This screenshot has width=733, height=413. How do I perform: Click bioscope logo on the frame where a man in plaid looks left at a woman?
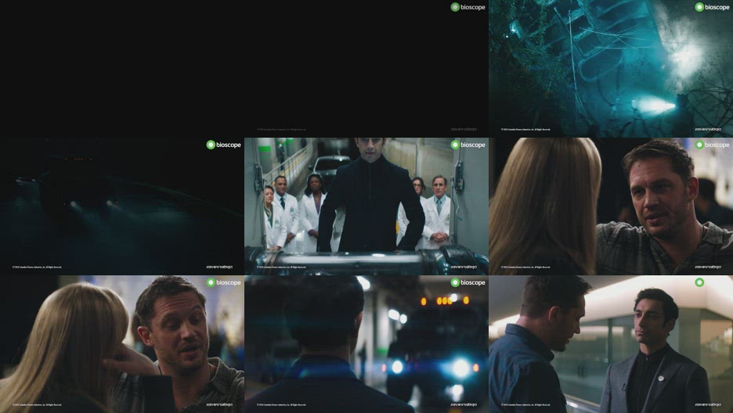pyautogui.click(x=712, y=145)
